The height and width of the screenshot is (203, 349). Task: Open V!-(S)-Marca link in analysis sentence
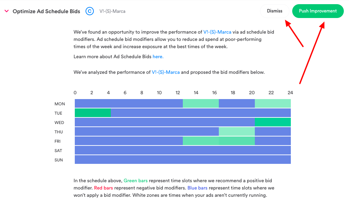[x=165, y=72]
